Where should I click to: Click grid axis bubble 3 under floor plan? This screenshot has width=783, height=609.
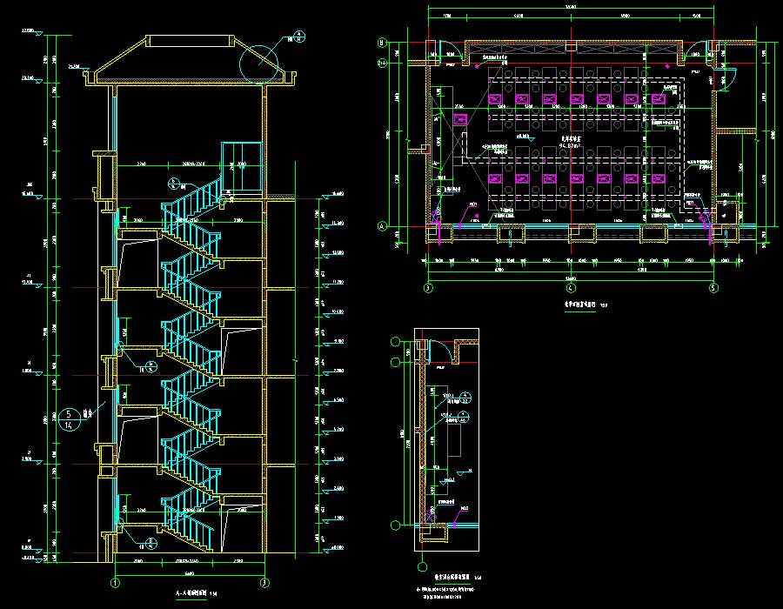(428, 287)
